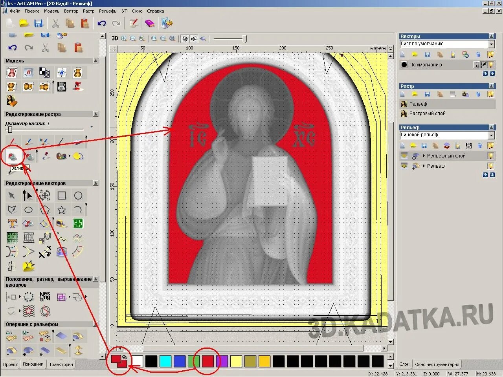This screenshot has height=377, width=503.
Task: Open the Лицевой рельеф dropdown
Action: [491, 135]
